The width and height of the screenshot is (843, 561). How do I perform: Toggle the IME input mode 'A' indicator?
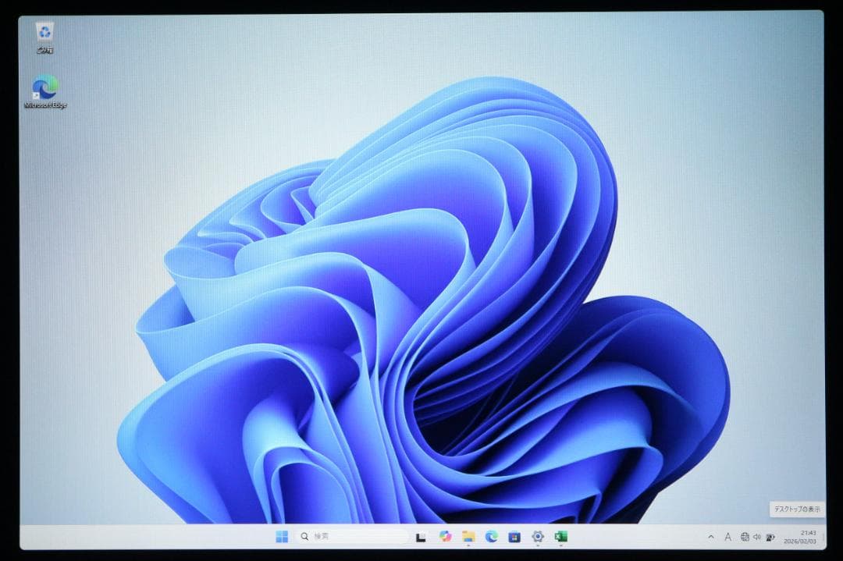point(727,537)
